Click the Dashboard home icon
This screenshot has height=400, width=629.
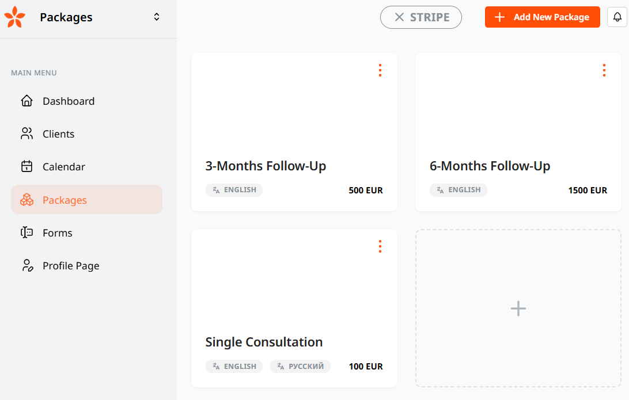coord(27,101)
